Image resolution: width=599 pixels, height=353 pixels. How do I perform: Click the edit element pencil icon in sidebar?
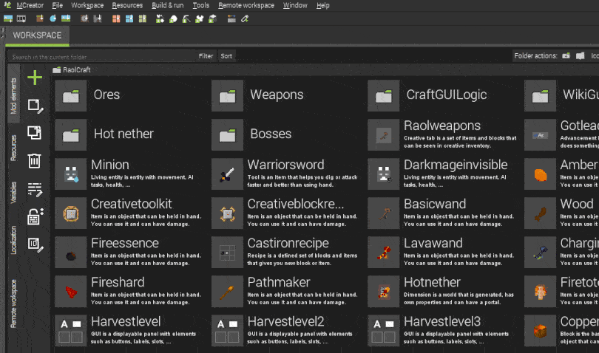tap(35, 106)
